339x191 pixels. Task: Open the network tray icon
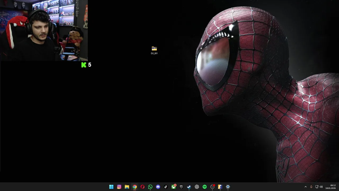coord(317,187)
